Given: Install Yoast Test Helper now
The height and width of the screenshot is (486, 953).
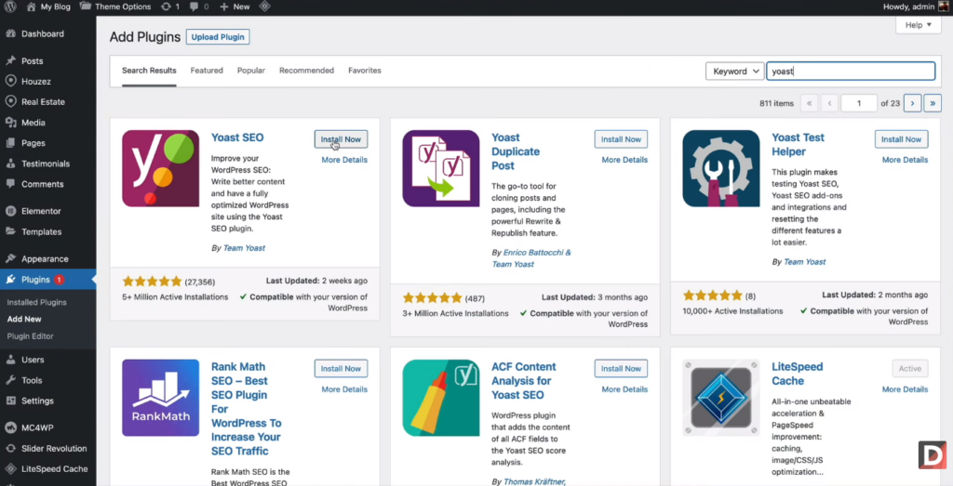Looking at the screenshot, I should pos(901,139).
